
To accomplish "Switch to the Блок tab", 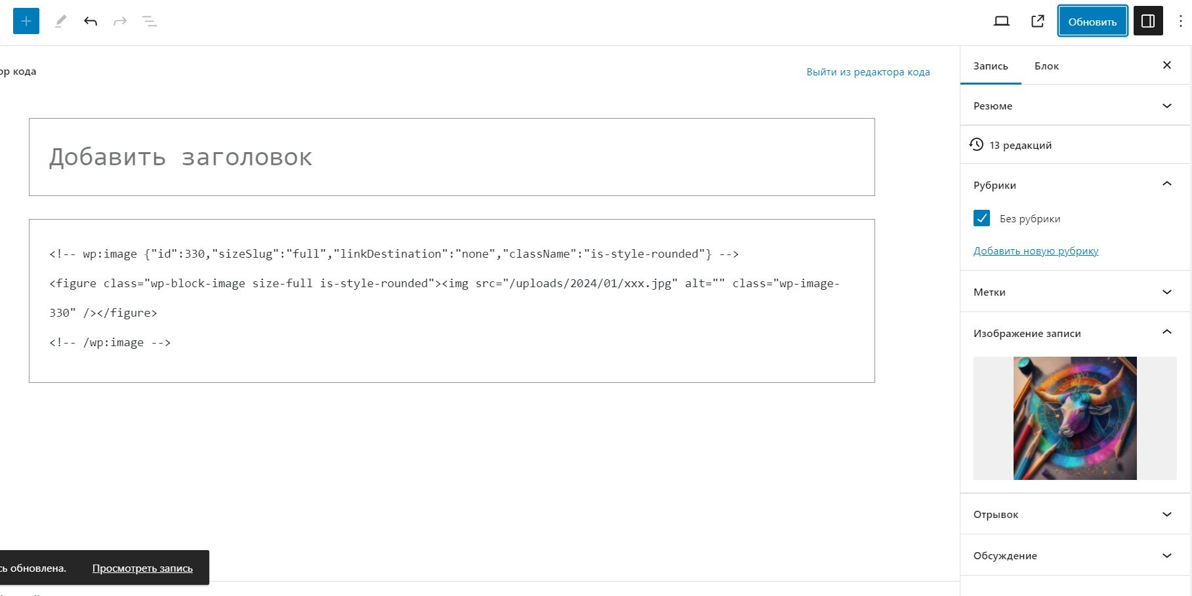I will click(1046, 66).
